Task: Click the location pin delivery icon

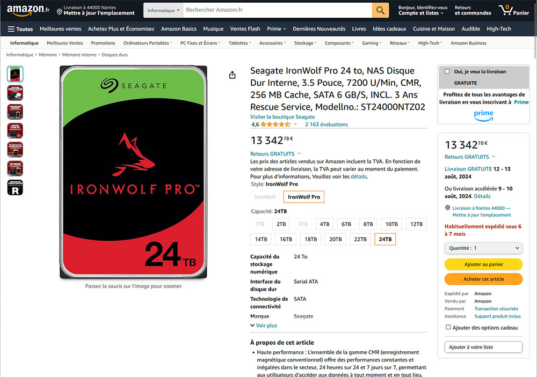Action: (59, 12)
